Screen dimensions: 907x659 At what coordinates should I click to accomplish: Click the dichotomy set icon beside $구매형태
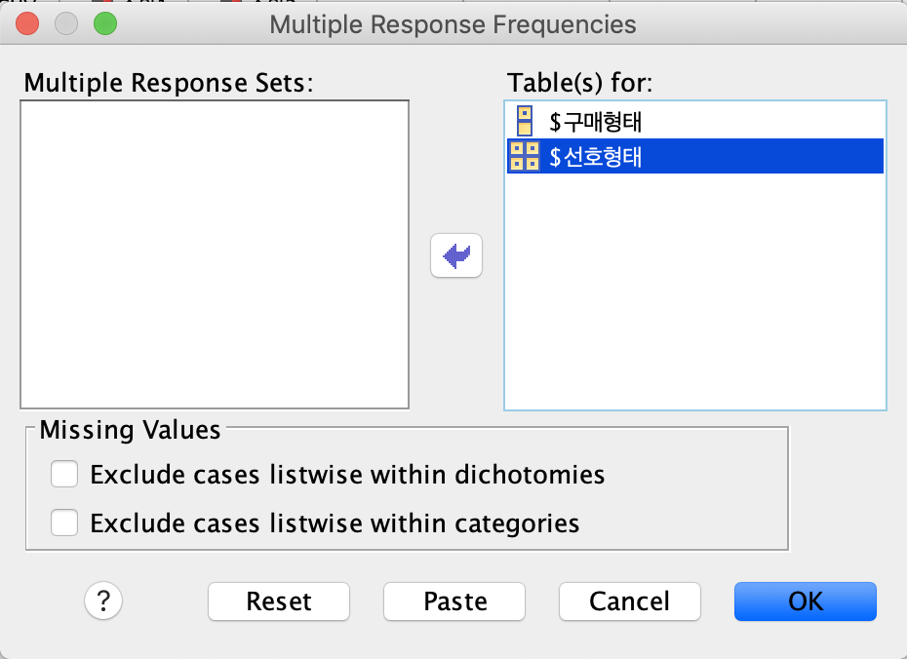click(x=525, y=122)
